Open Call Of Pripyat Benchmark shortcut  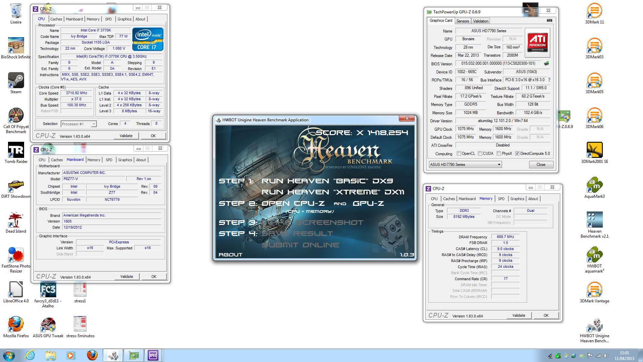pos(16,120)
